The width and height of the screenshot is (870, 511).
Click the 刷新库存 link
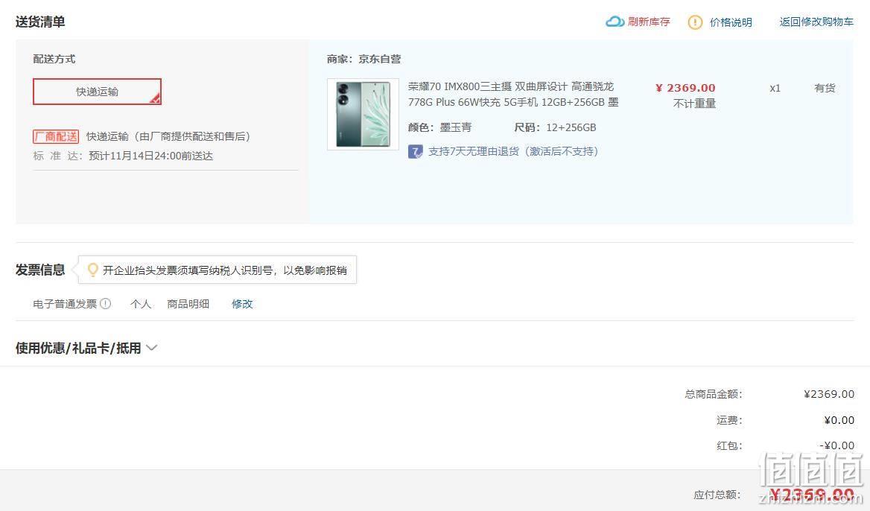649,22
